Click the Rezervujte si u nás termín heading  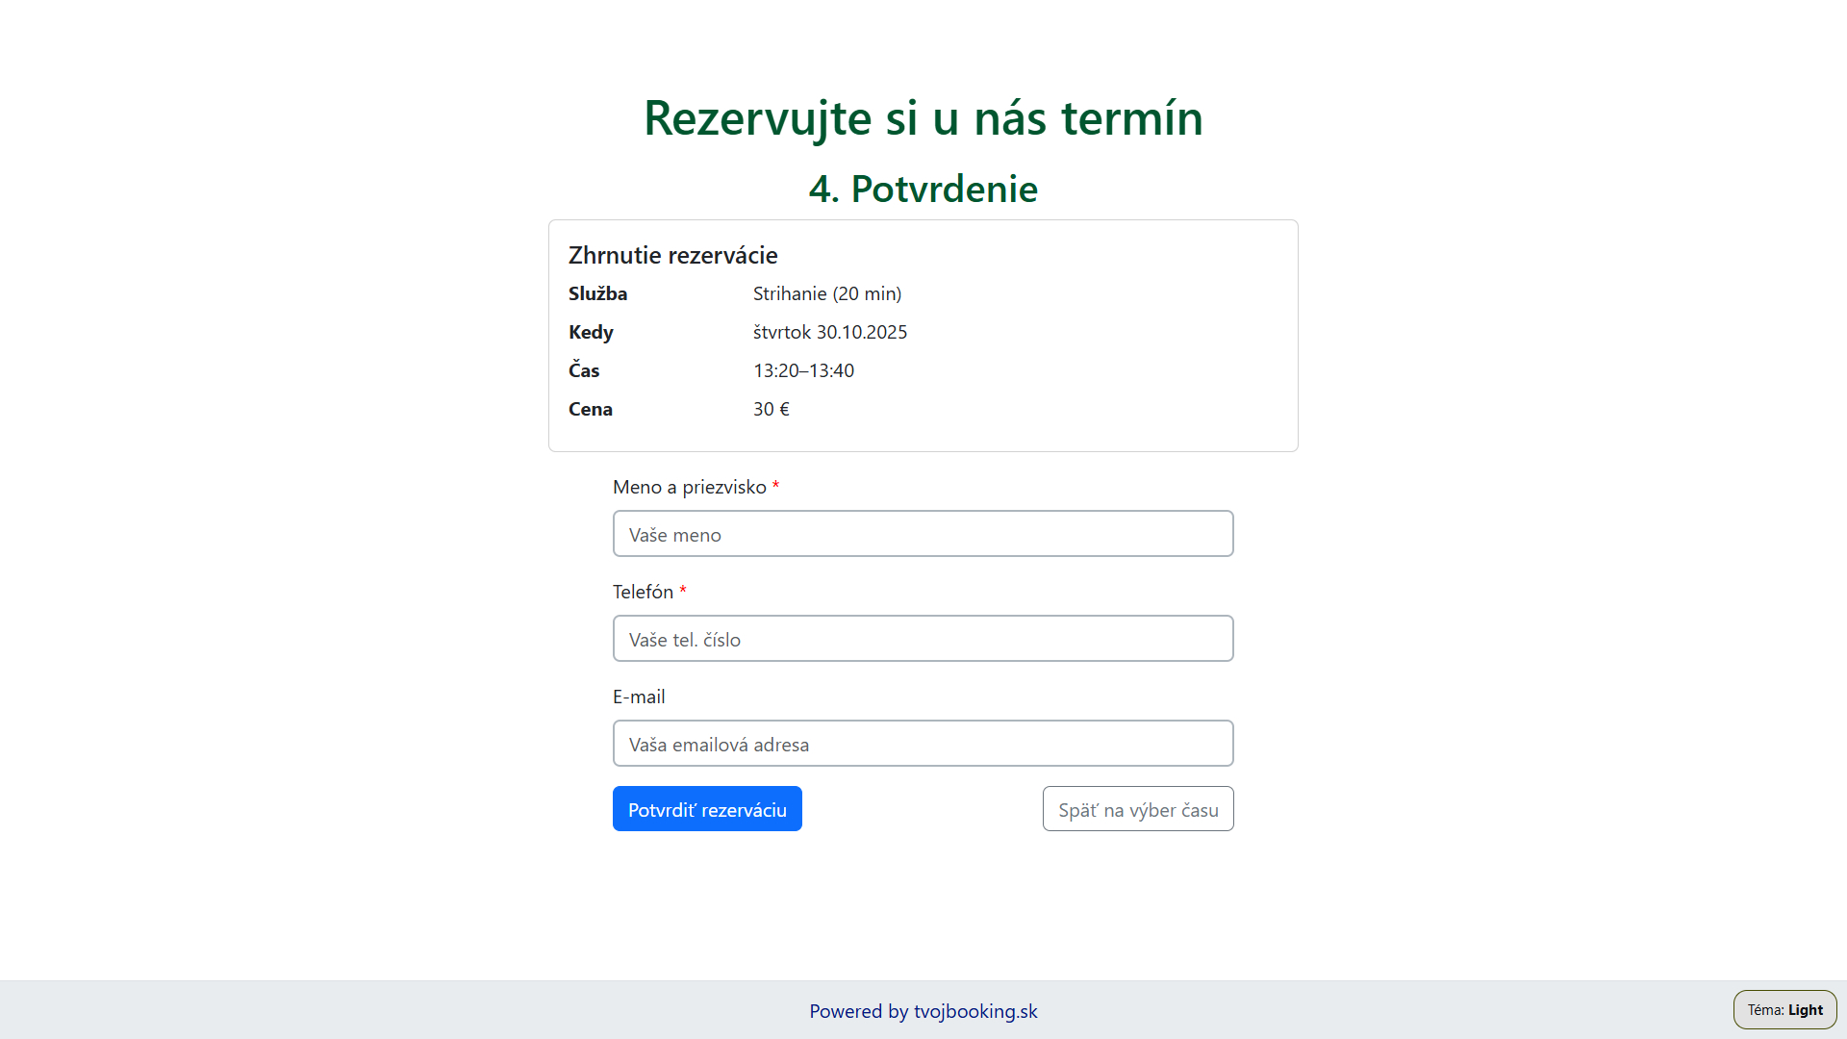(x=923, y=118)
